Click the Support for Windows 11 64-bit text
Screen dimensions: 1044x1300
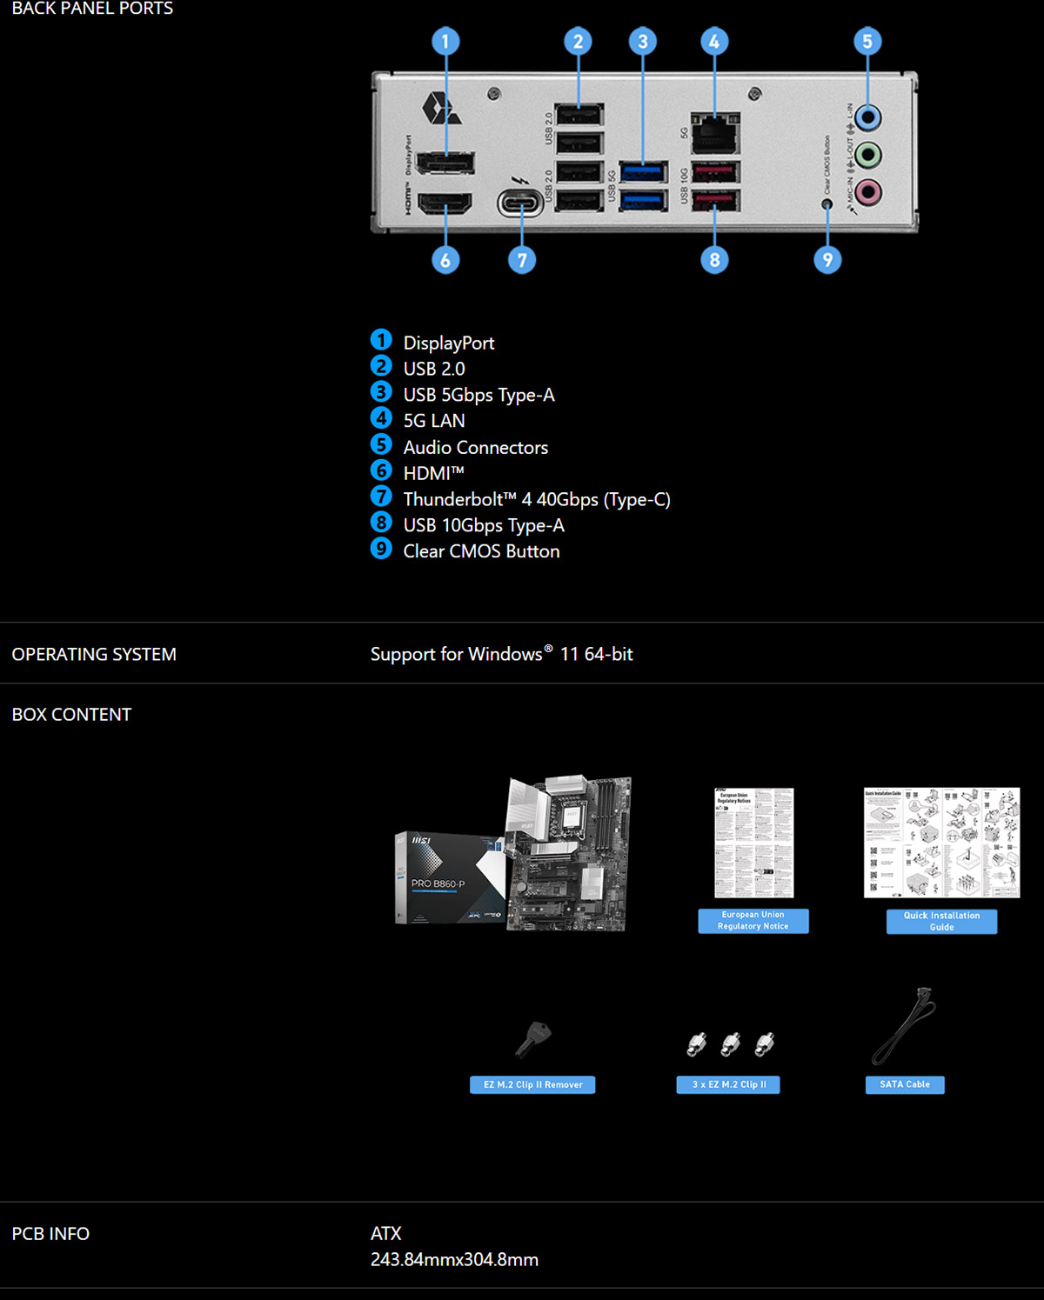502,654
